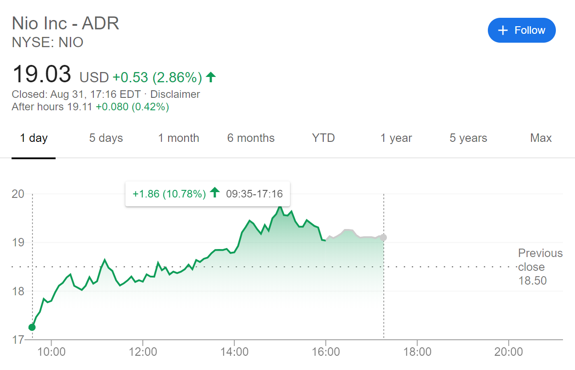Switch to the 5 days chart view
The image size is (575, 370).
[x=105, y=138]
